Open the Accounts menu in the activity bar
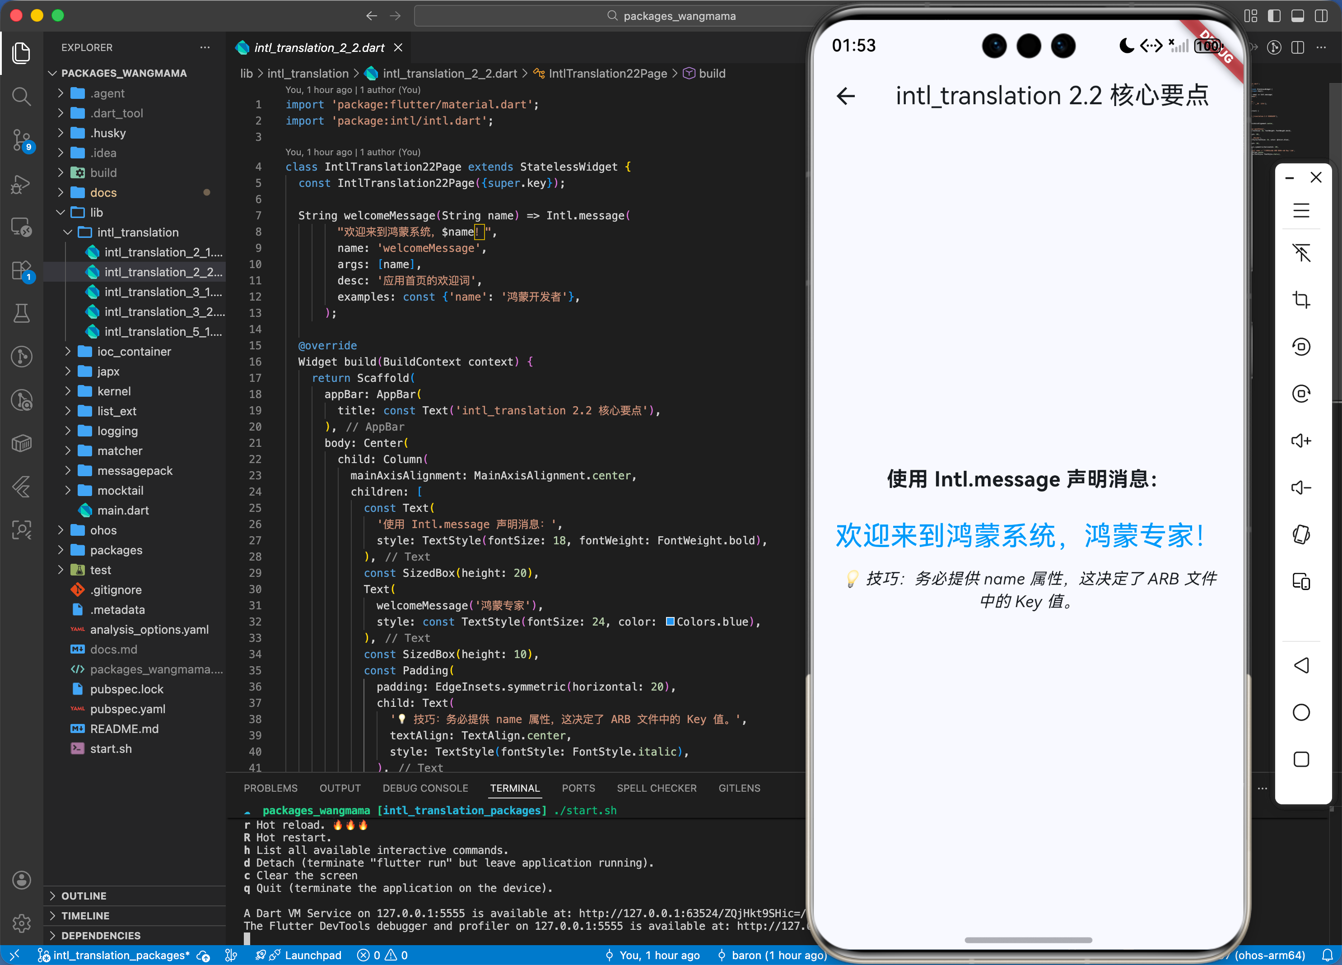This screenshot has height=965, width=1342. click(x=21, y=880)
